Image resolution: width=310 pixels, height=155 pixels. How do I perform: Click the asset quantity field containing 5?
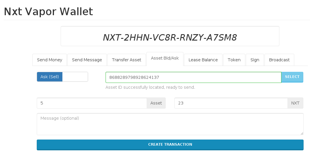click(x=92, y=103)
